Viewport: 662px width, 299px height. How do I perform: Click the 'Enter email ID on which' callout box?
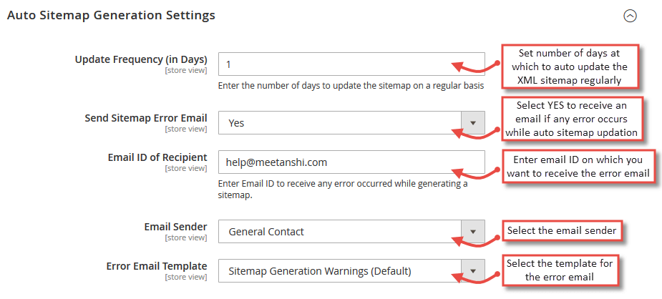578,166
